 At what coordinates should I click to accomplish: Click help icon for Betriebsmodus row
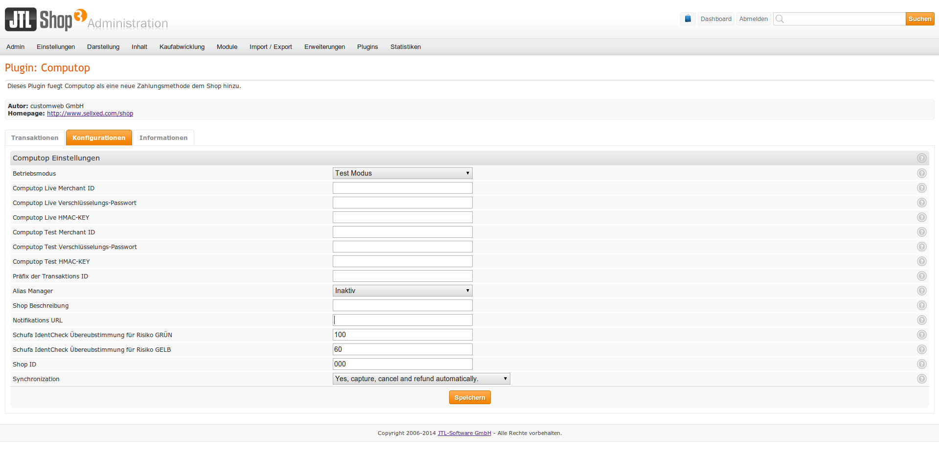click(x=921, y=173)
